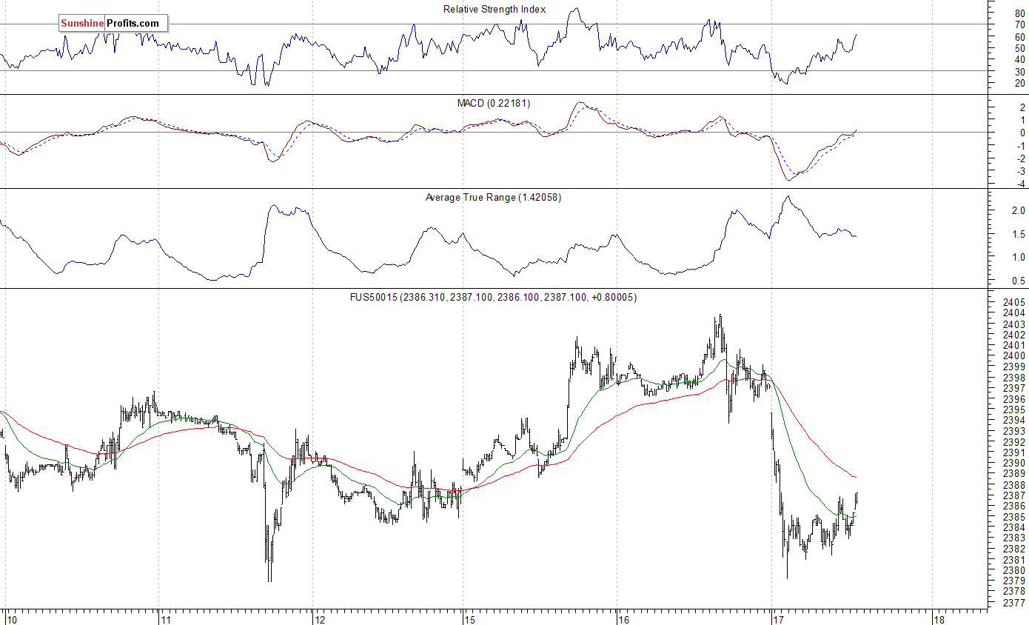Click the 2385 price axis label
Screen dimensions: 1029x625
click(x=1013, y=518)
